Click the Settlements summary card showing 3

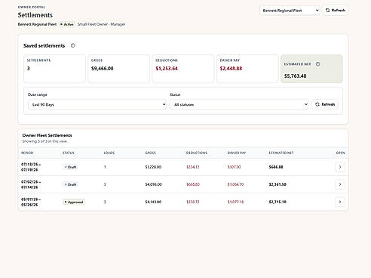coord(54,69)
